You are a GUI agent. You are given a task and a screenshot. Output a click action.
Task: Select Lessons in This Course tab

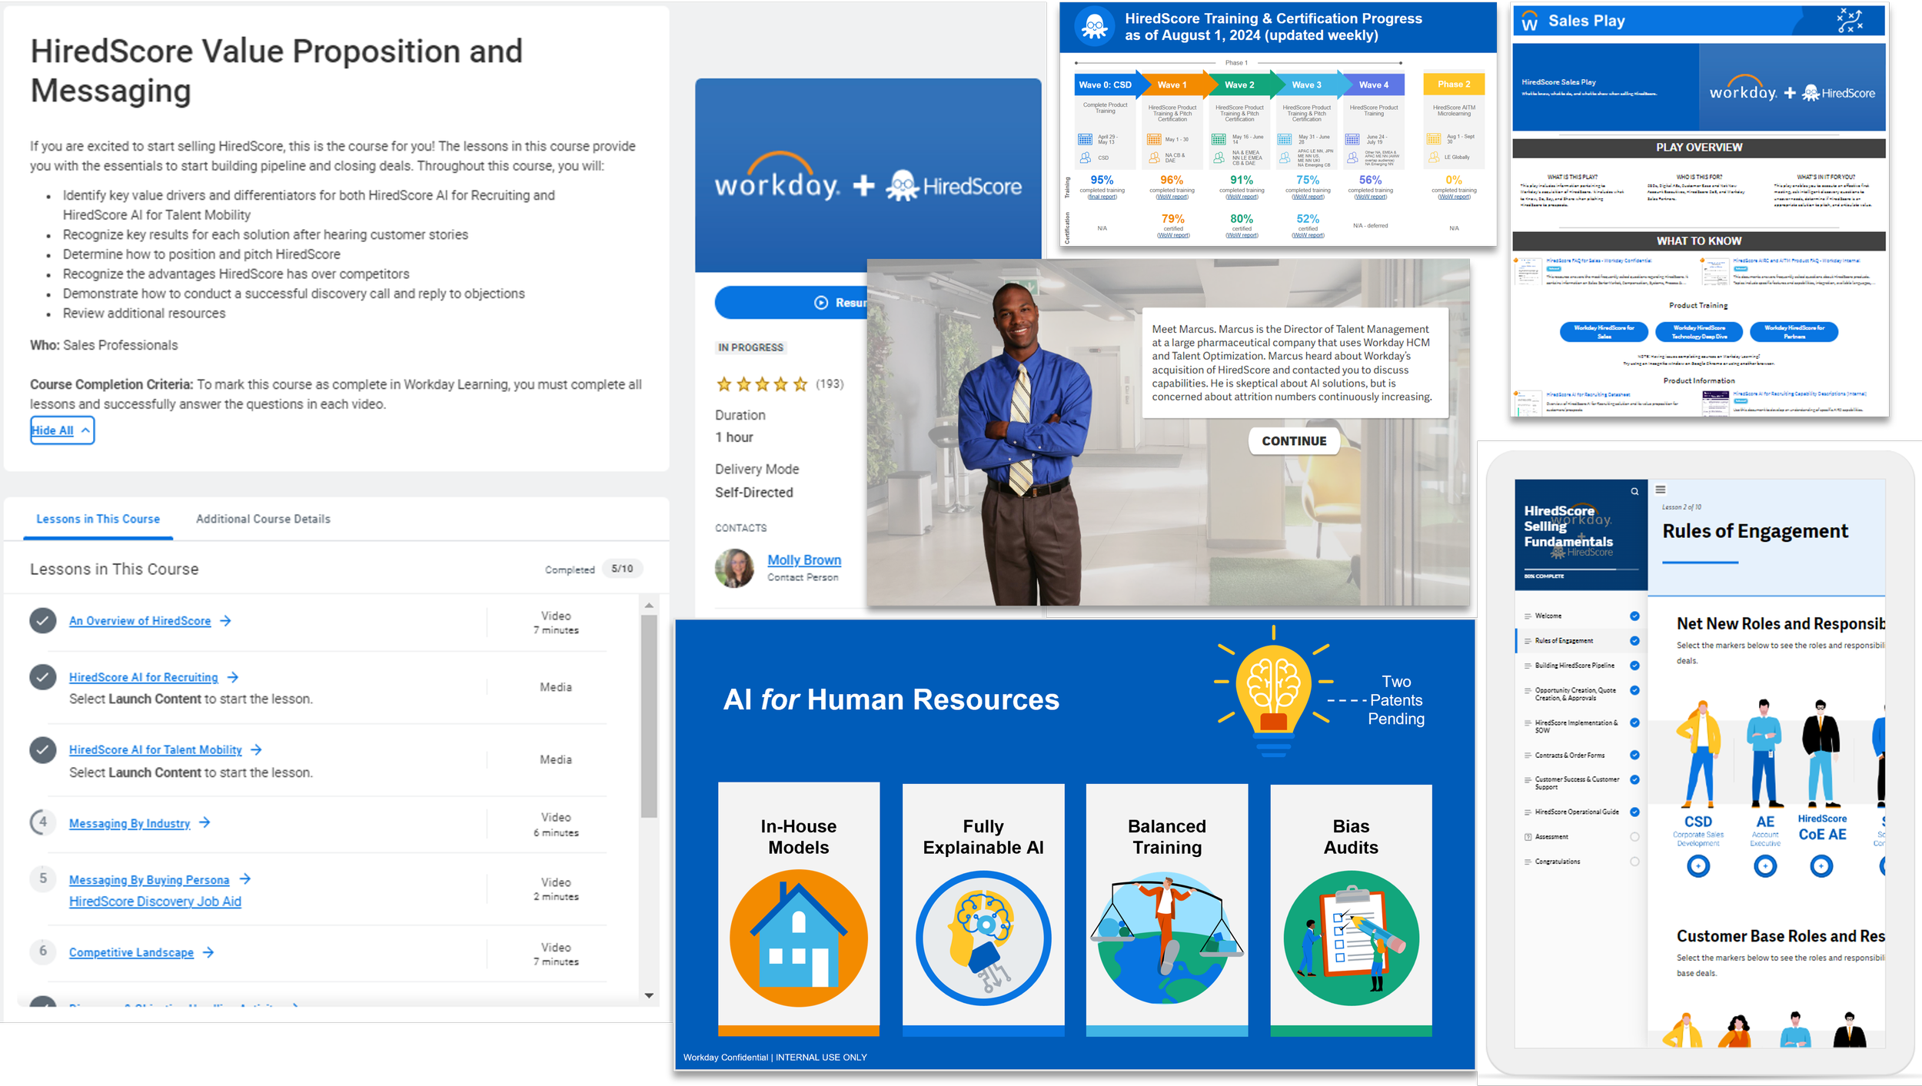point(98,519)
